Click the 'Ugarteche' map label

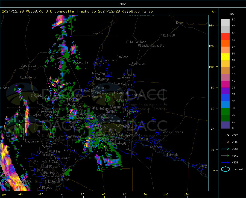pyautogui.click(x=74, y=136)
